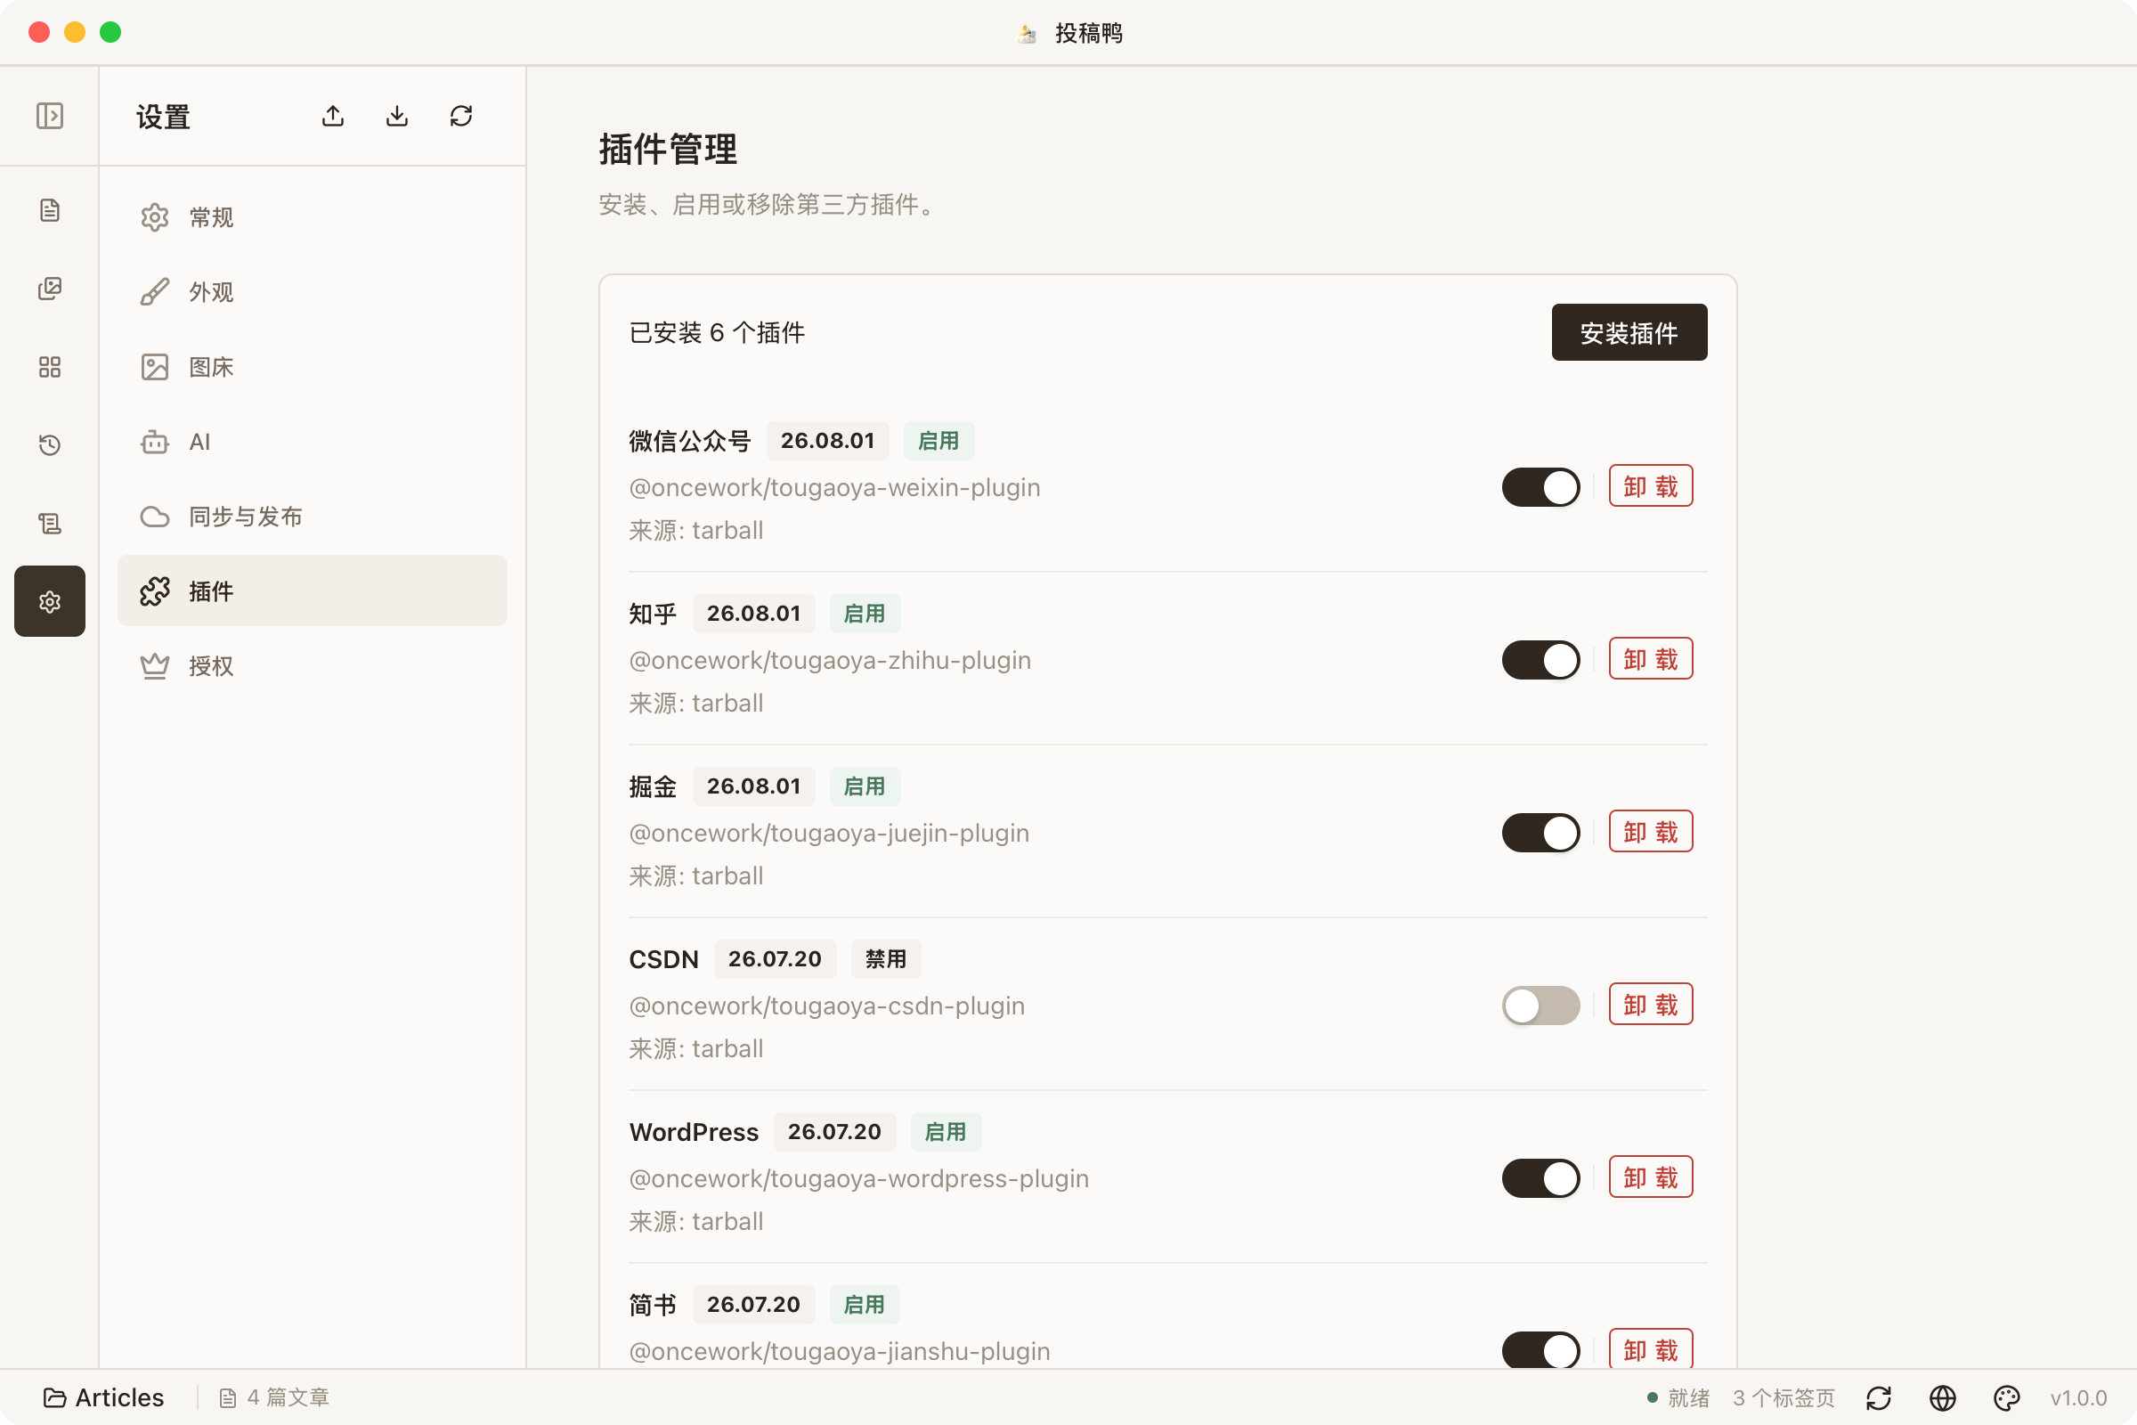Click the Articles folder in status bar
The height and width of the screenshot is (1425, 2137).
point(104,1397)
